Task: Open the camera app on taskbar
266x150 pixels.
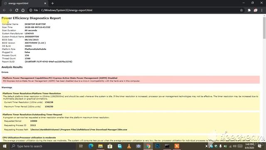Action: tap(138, 146)
